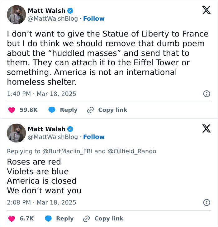Open the info icon on the second tweet
This screenshot has width=218, height=227.
pos(206,202)
